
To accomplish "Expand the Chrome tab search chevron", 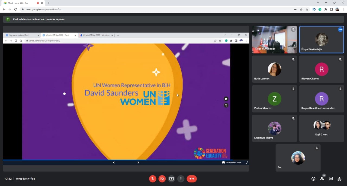I will 318,3.
